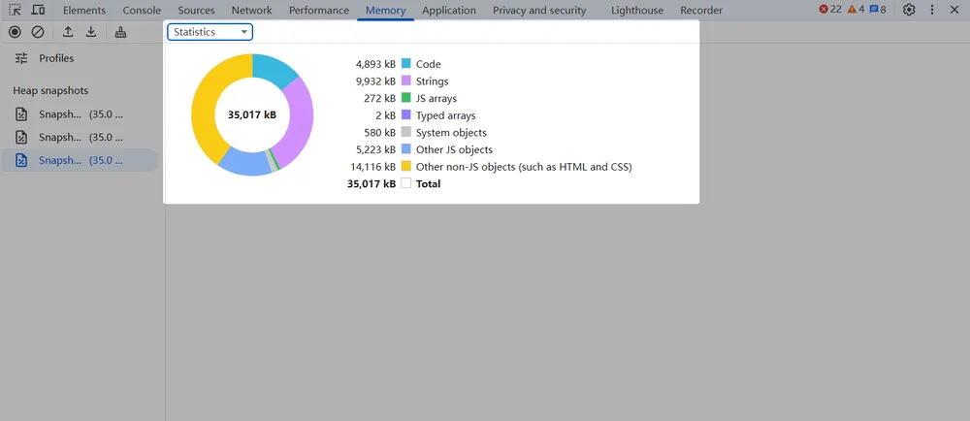Open the Recorder tab

(x=701, y=11)
